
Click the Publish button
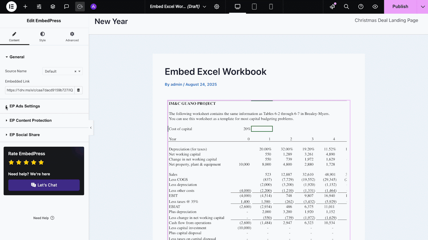point(400,6)
